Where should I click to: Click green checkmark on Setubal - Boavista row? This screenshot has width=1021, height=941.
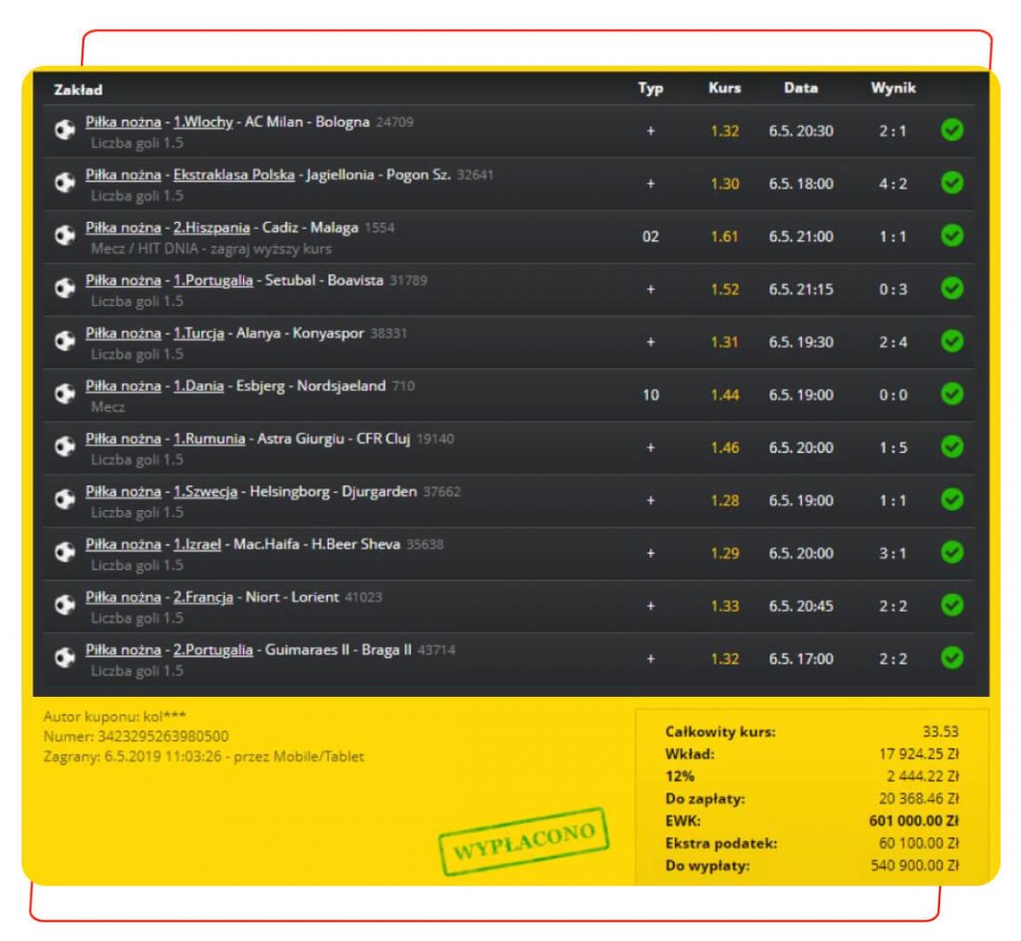[x=951, y=290]
